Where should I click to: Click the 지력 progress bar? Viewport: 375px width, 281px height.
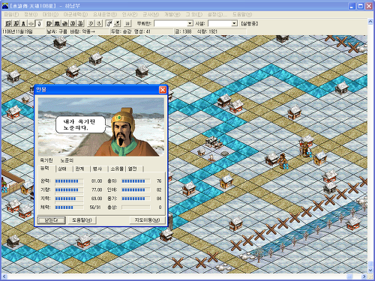[x=70, y=199]
